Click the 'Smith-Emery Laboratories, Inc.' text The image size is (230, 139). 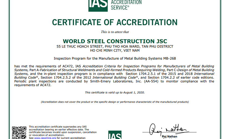116,81
